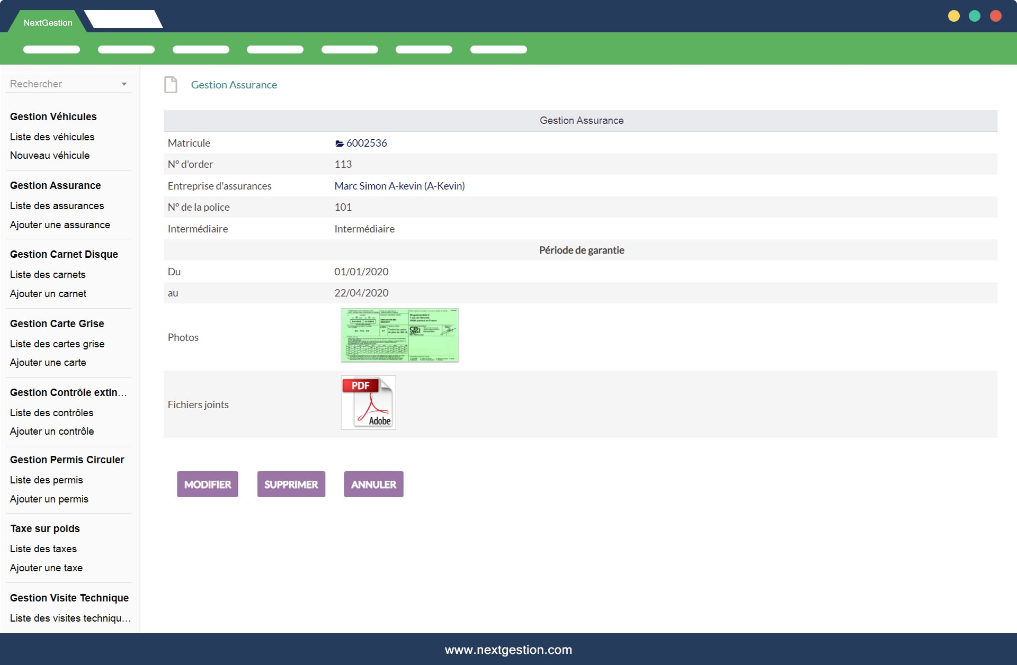Open Ajouter un permis sidebar entry
This screenshot has height=665, width=1017.
[x=49, y=499]
